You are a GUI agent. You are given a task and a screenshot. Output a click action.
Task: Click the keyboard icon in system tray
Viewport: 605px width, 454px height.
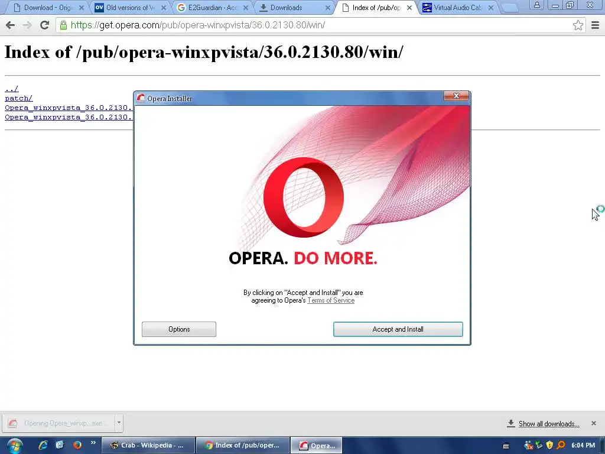[506, 446]
